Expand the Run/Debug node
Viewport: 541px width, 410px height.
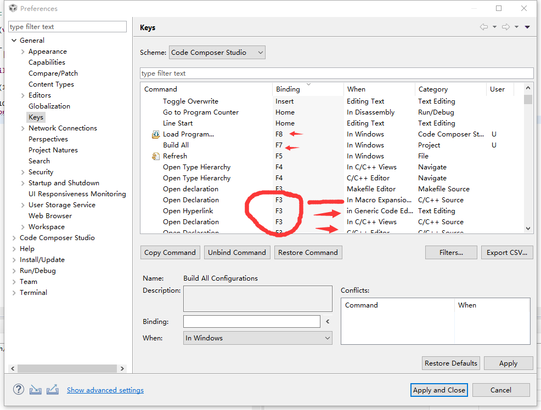click(14, 271)
